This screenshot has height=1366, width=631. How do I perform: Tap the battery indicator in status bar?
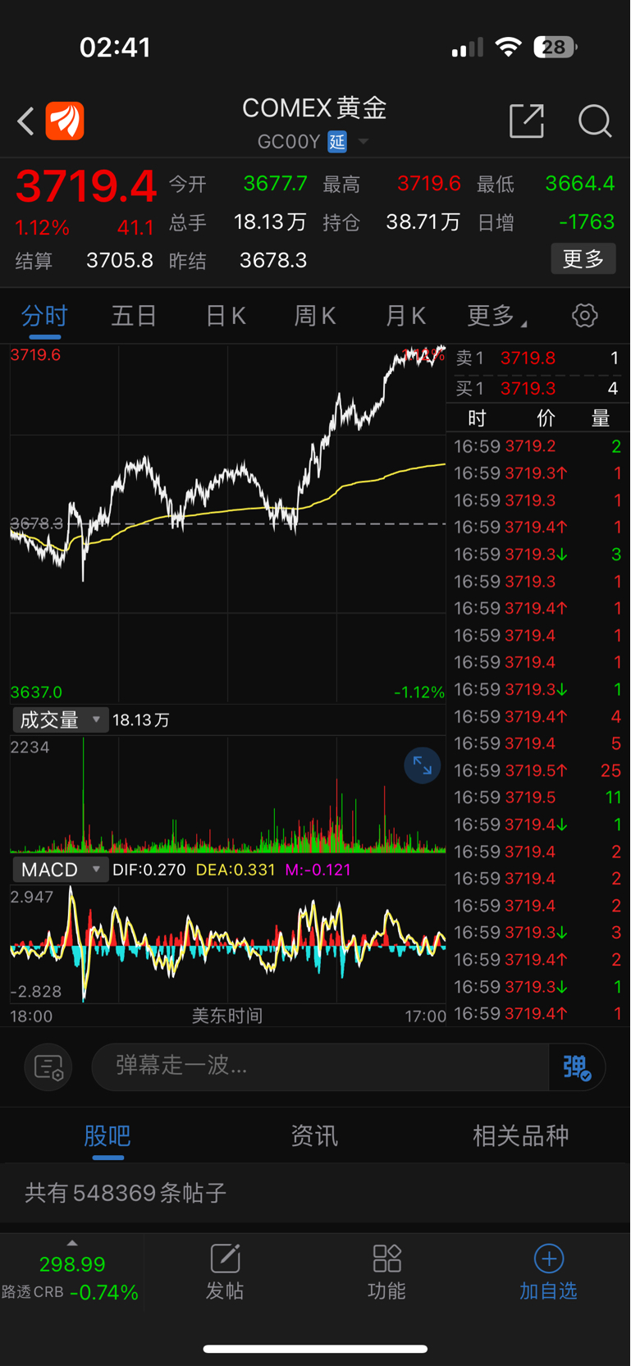pos(556,48)
